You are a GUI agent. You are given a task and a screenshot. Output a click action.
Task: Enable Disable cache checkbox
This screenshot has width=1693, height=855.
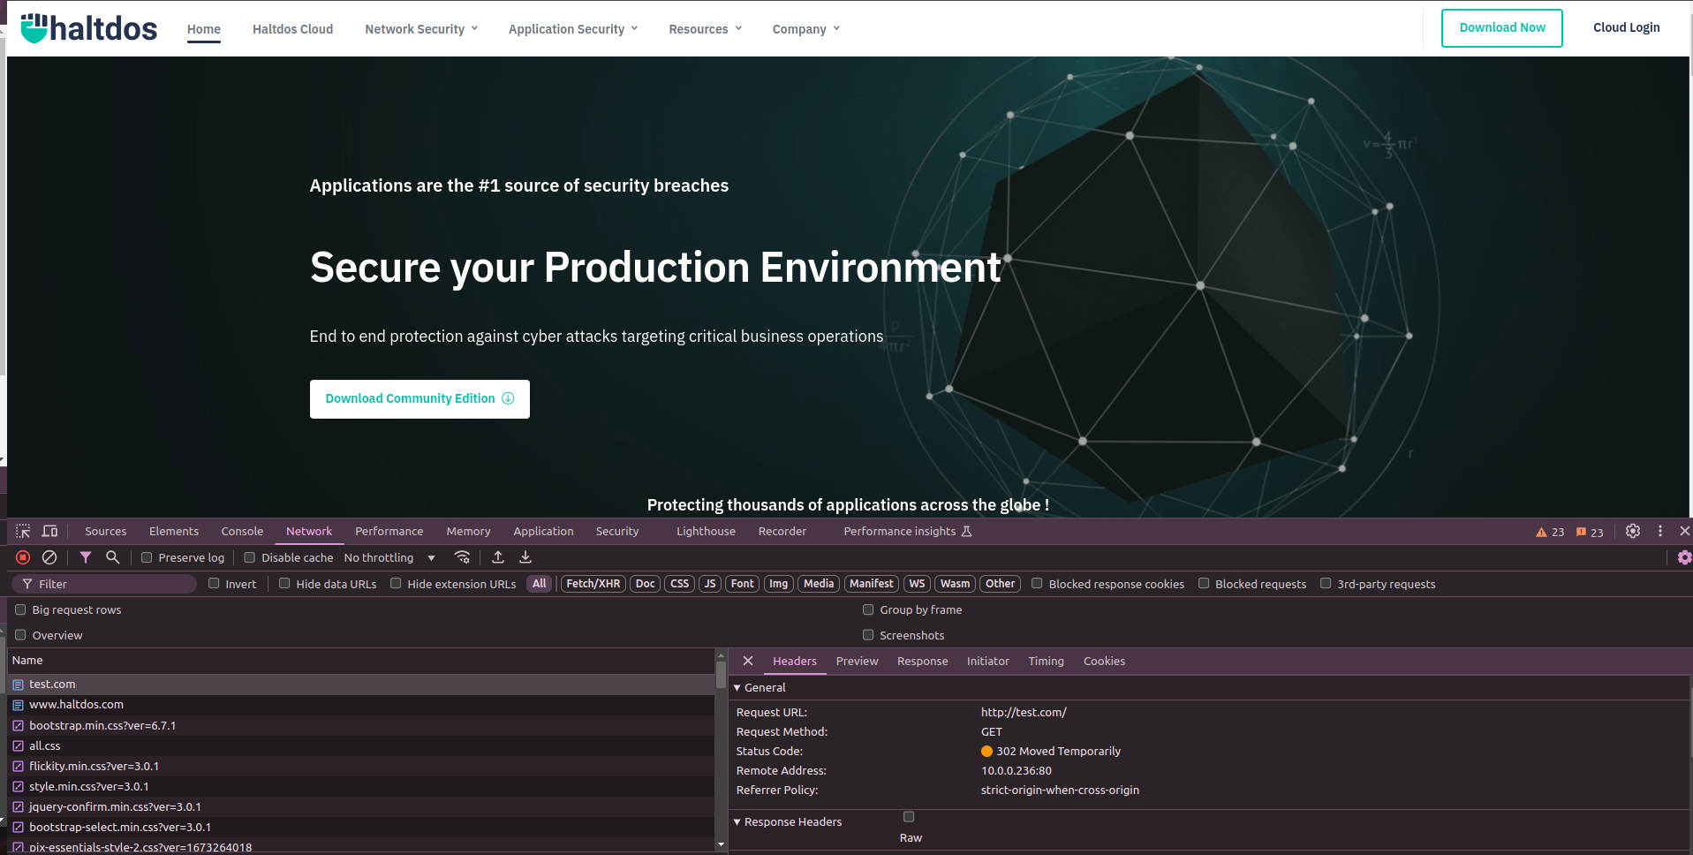250,557
